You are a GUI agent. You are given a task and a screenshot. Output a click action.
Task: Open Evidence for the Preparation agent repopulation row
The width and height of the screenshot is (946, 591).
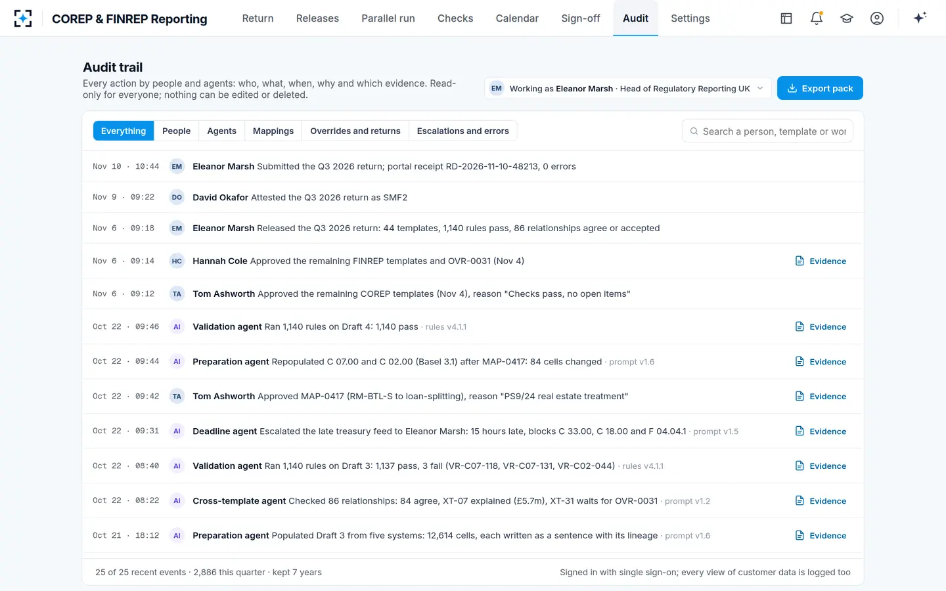[821, 362]
